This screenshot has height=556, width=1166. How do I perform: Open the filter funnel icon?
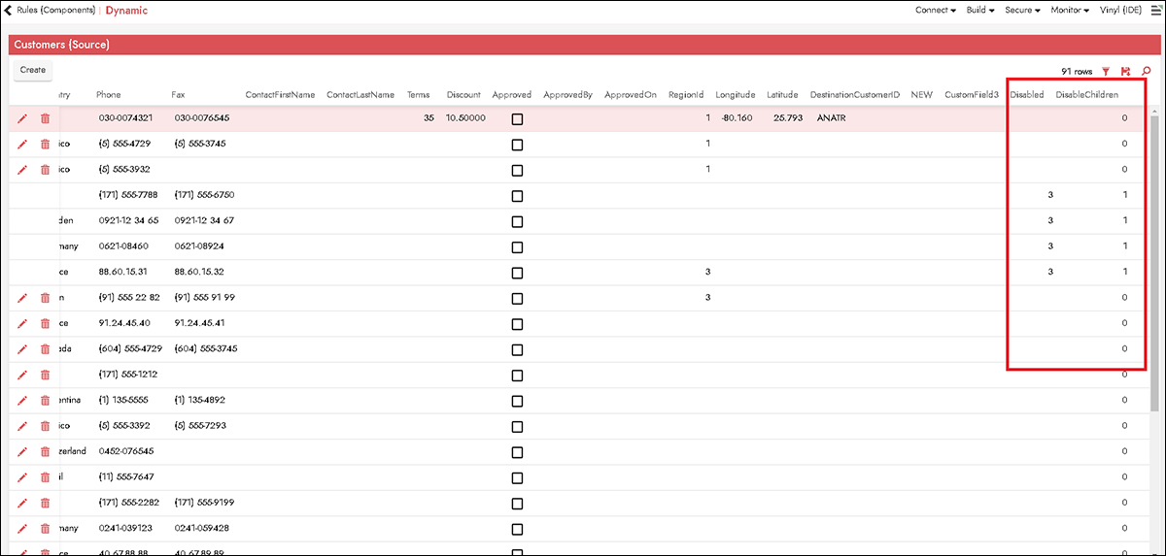(1106, 72)
